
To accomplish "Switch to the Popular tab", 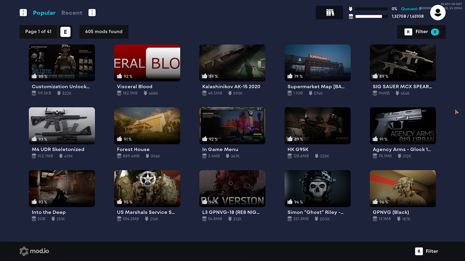I will 44,13.
